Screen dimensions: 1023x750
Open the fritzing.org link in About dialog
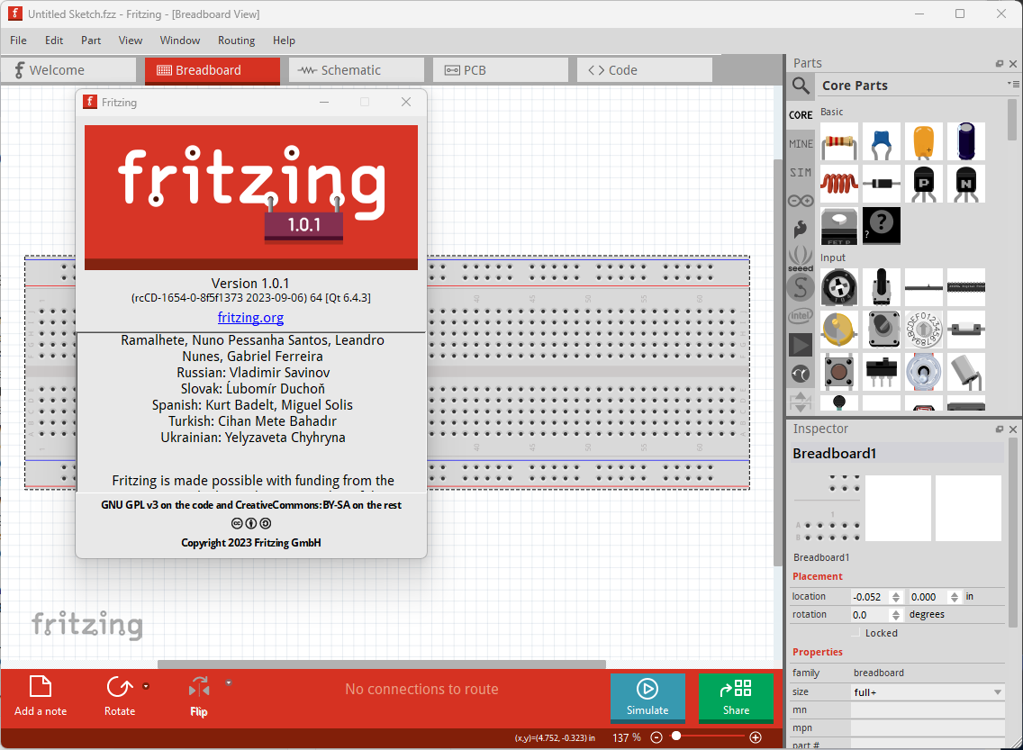coord(250,318)
